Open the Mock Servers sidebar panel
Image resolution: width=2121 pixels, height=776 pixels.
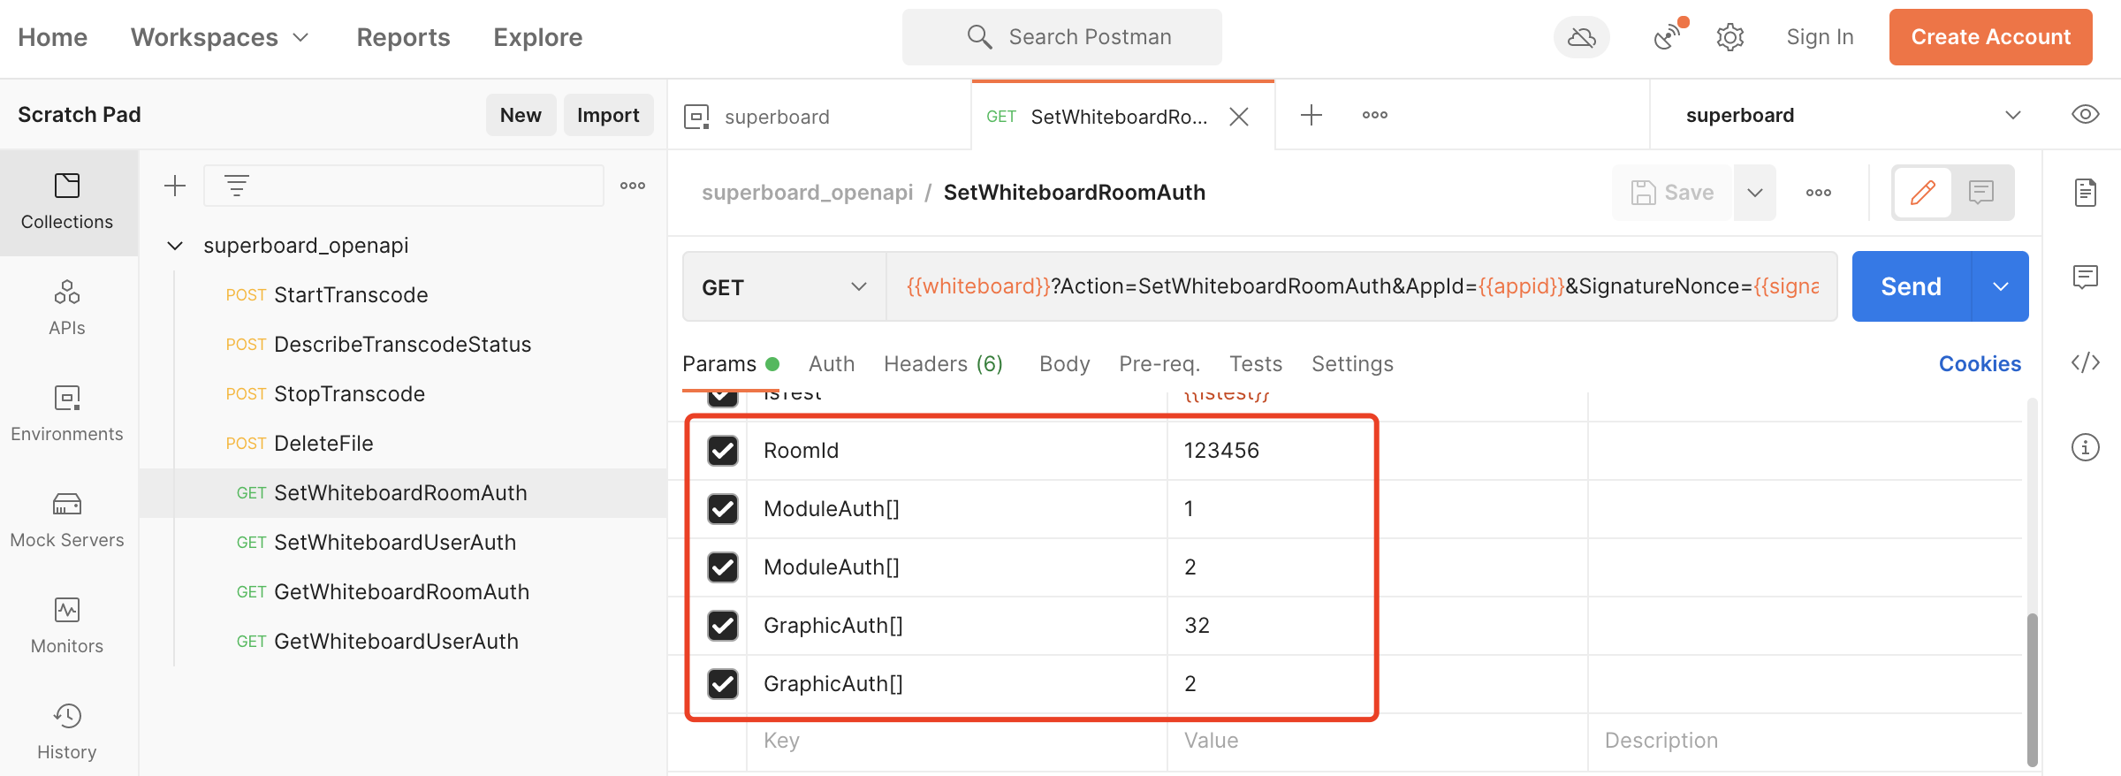pos(67,521)
